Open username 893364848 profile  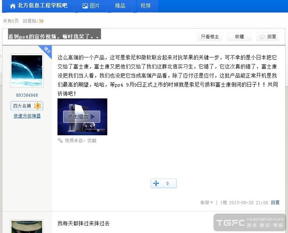27,95
